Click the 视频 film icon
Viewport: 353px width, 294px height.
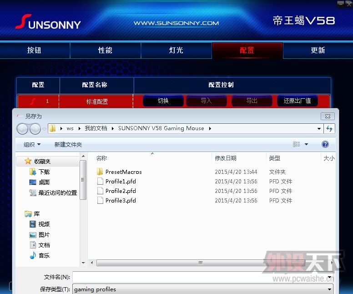coord(33,224)
